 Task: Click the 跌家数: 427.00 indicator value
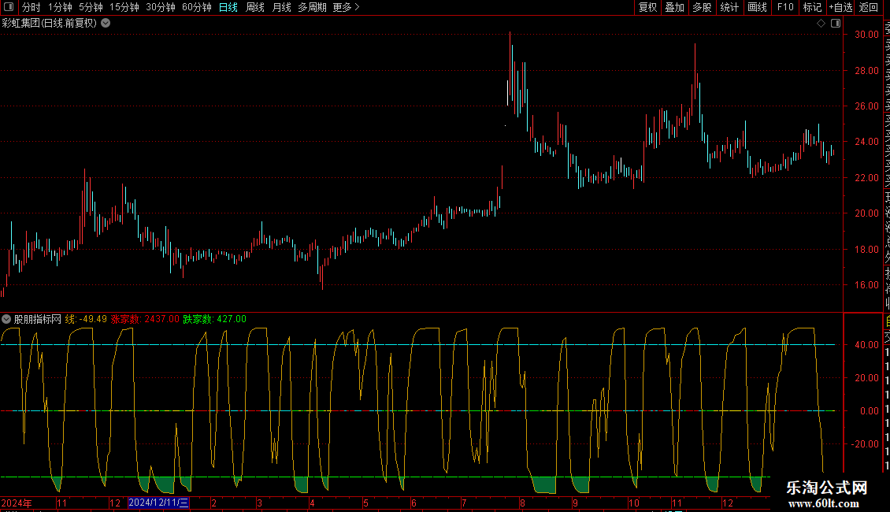coord(214,319)
